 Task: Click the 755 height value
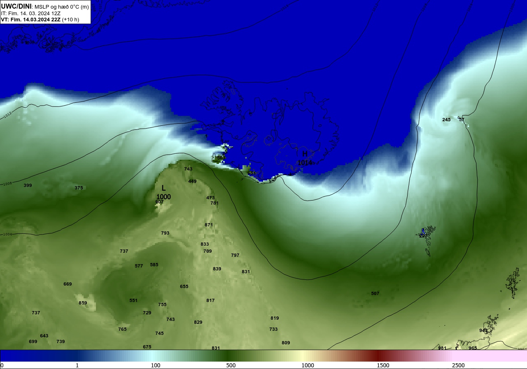(x=162, y=304)
